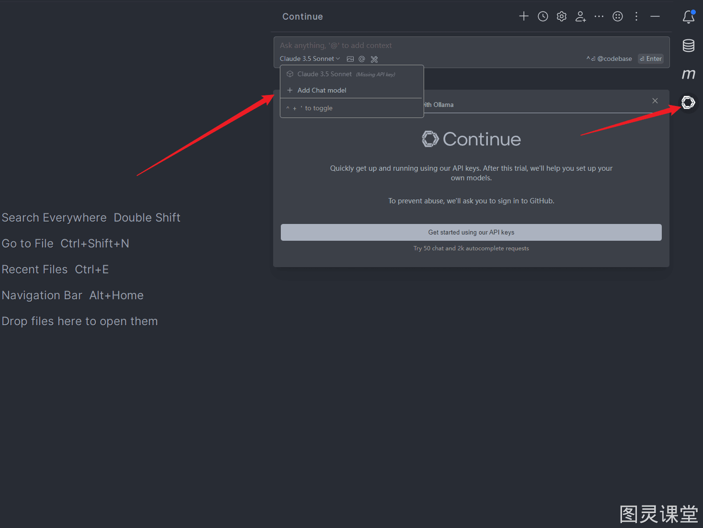703x528 pixels.
Task: Click the Missing API key label
Action: 375,74
